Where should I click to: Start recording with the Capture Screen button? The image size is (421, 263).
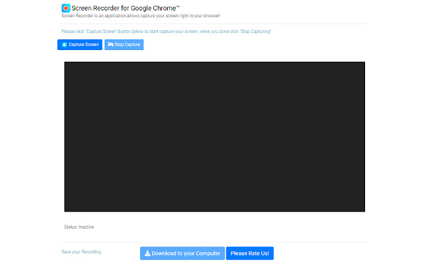click(x=80, y=45)
